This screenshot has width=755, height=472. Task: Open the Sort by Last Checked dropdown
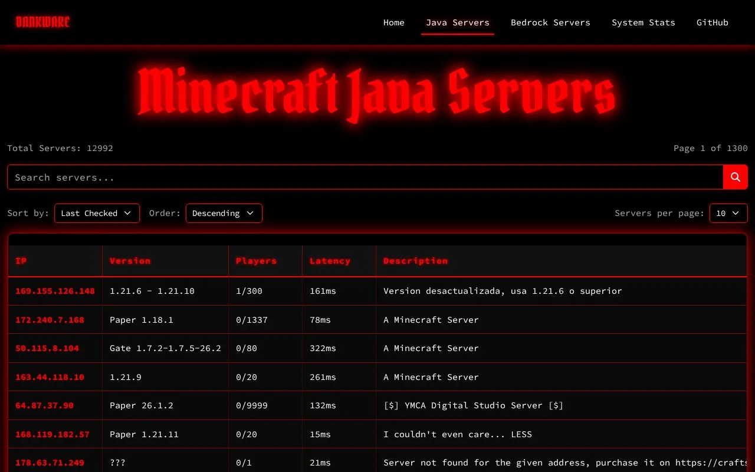pos(97,213)
